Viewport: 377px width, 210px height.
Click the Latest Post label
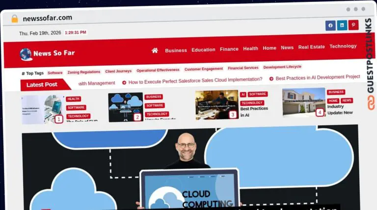click(x=42, y=85)
